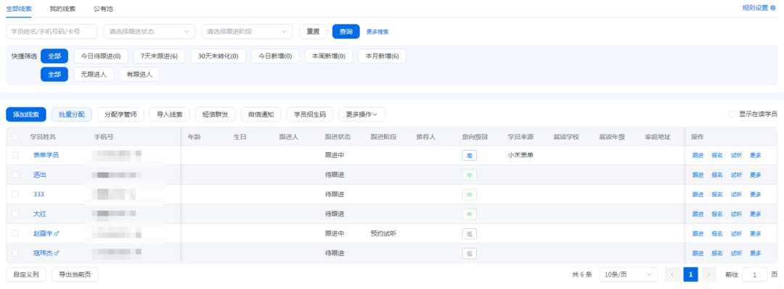
Task: Check the row checkbox for 333
Action: point(15,194)
